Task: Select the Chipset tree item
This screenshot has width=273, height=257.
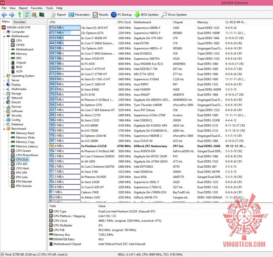Action: 21,62
